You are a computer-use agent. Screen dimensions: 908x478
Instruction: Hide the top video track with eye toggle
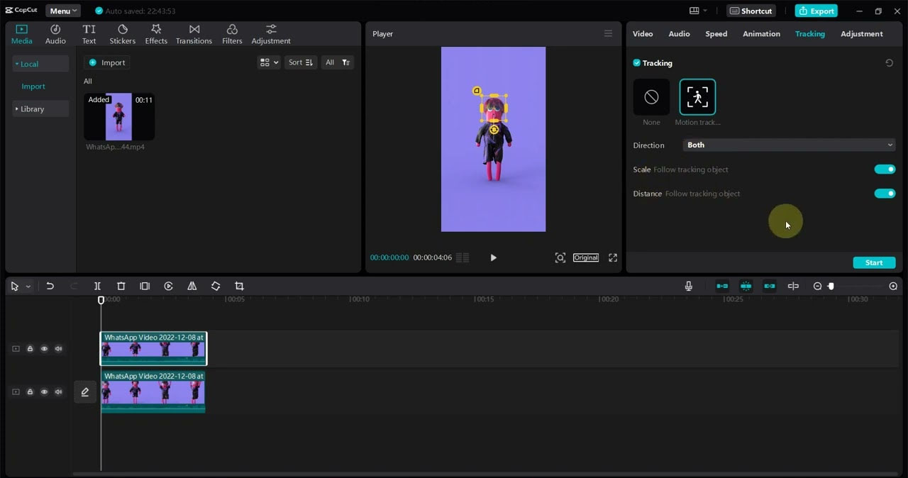tap(44, 348)
